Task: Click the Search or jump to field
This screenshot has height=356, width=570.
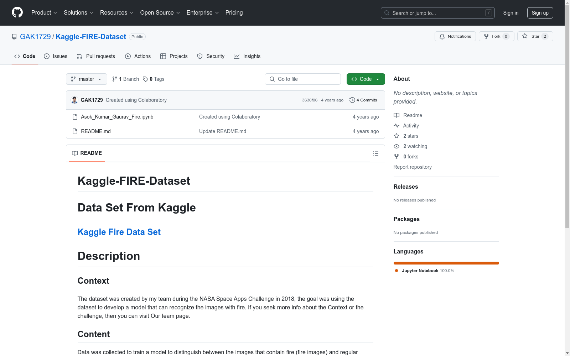Action: pos(438,13)
